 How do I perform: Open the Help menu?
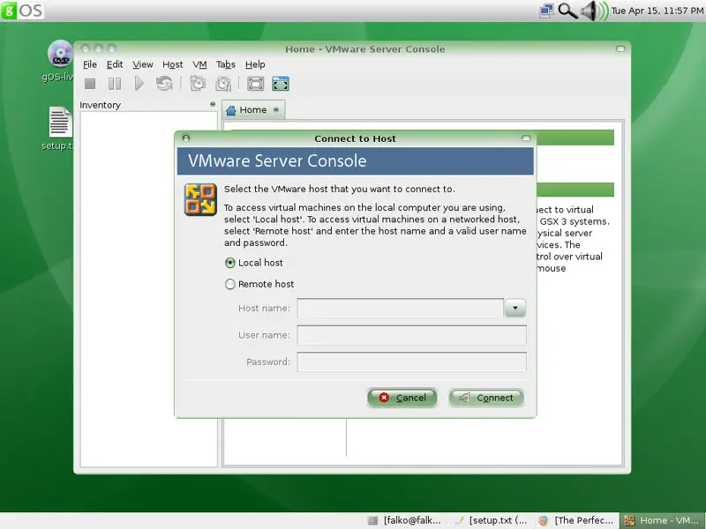coord(255,64)
